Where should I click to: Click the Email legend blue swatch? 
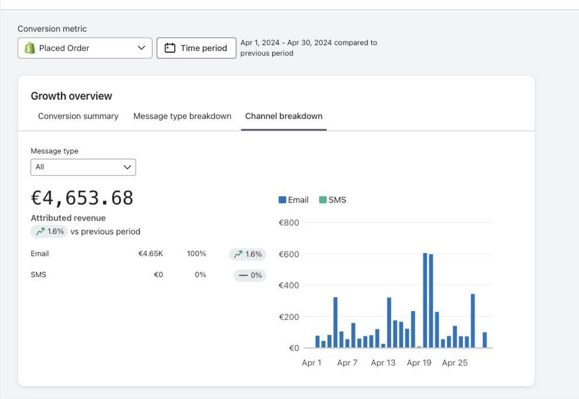(x=282, y=200)
